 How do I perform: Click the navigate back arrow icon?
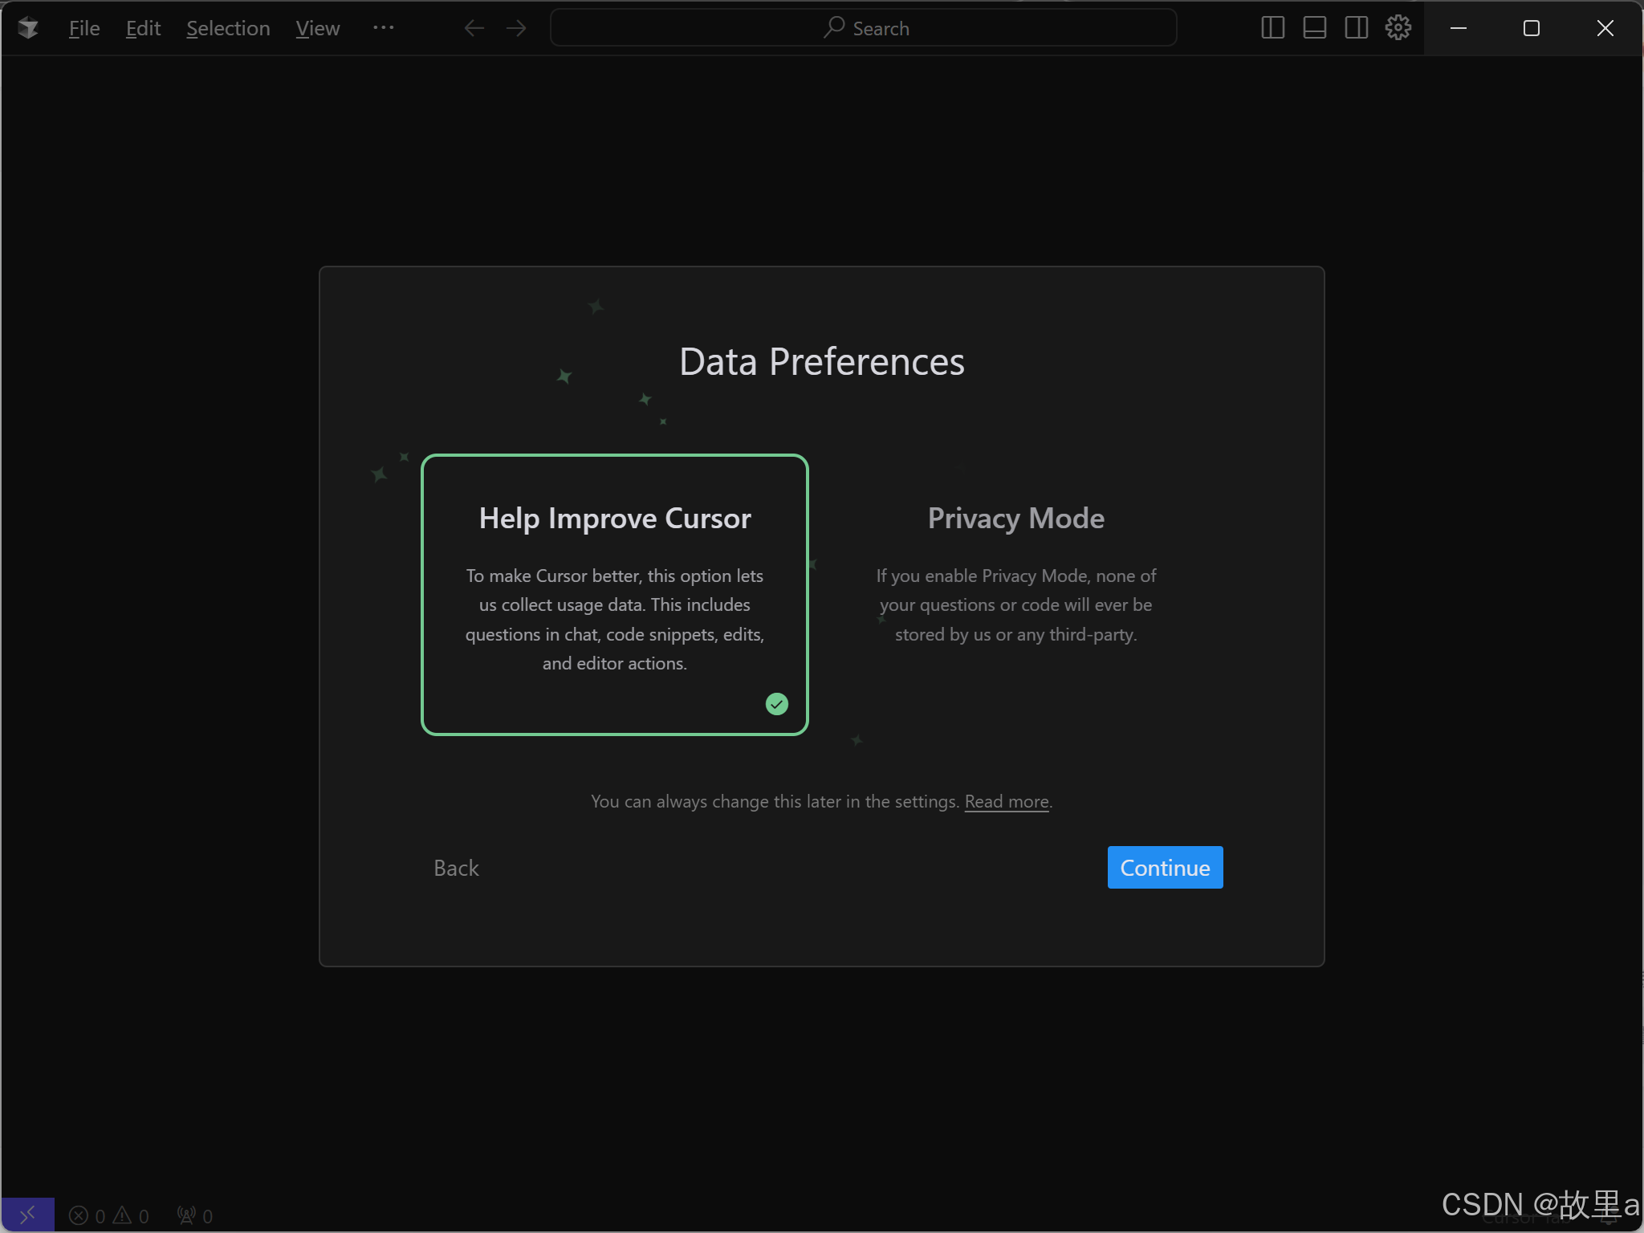[474, 28]
